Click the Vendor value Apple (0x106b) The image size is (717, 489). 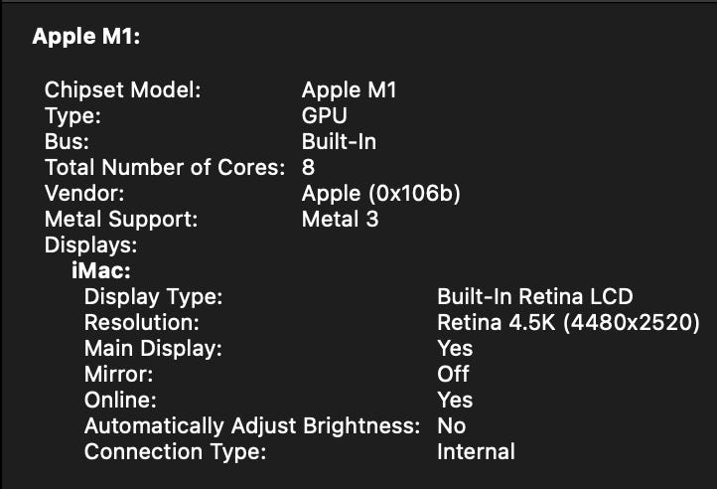click(380, 194)
